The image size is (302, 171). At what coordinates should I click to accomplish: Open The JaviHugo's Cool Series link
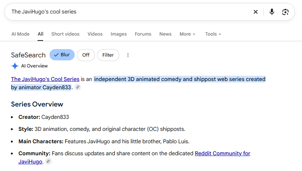point(45,79)
